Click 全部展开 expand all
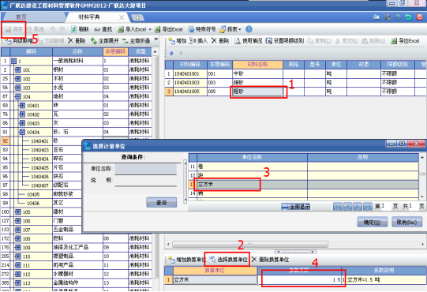 click(x=104, y=41)
